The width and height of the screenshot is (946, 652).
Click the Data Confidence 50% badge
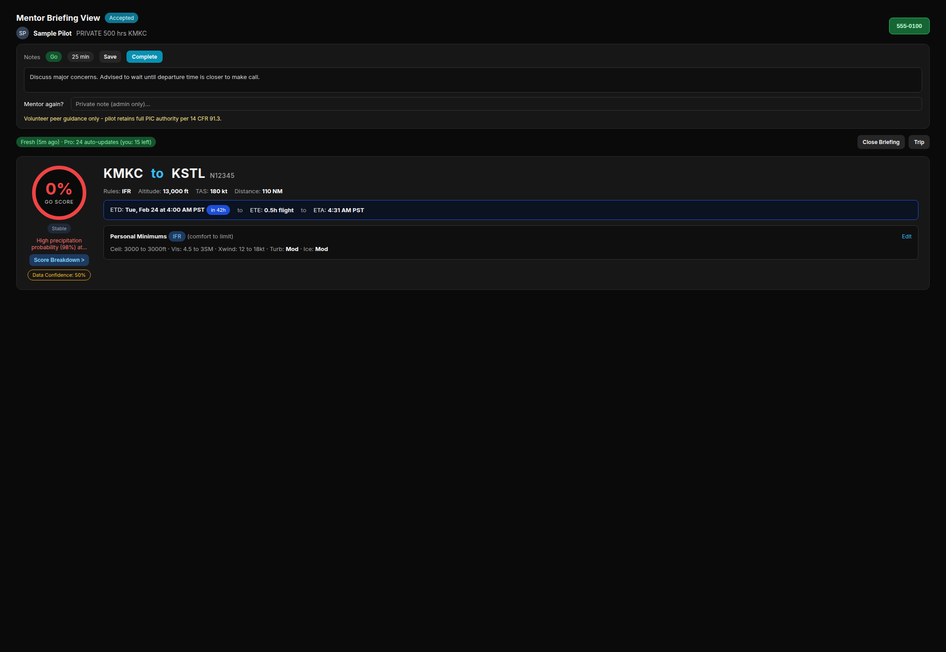tap(59, 275)
